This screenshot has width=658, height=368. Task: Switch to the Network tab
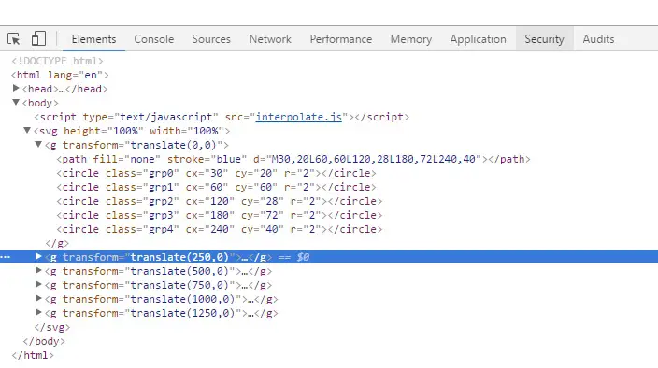pyautogui.click(x=270, y=39)
